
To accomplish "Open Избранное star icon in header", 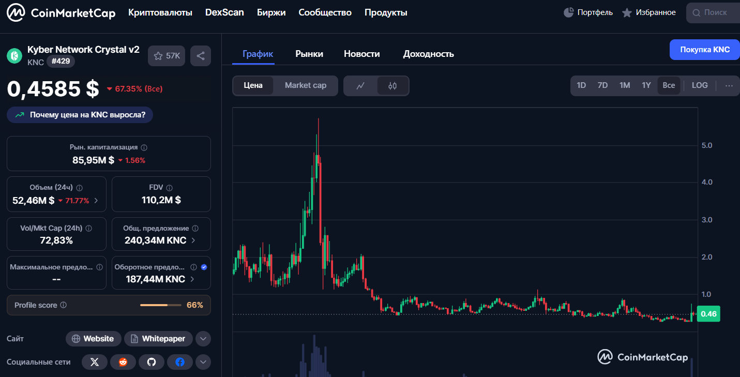I will click(627, 12).
